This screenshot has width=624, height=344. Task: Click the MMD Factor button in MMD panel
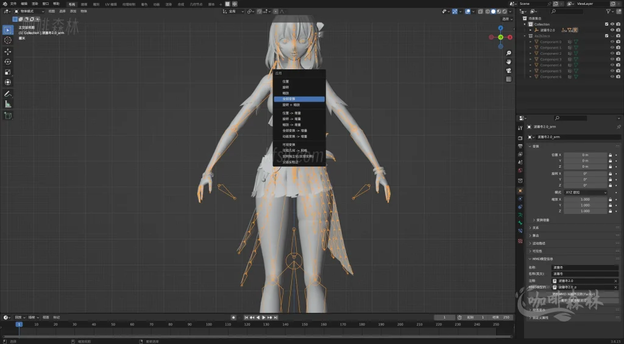coord(573,294)
